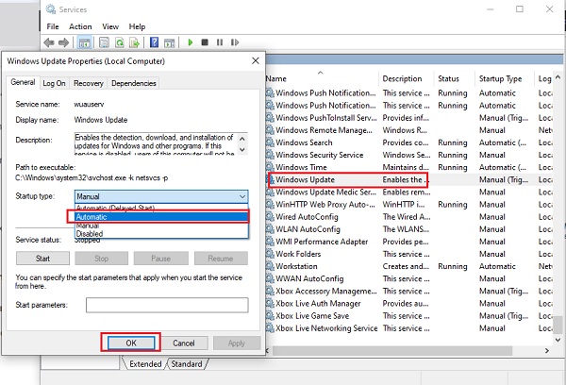Click gear icon beside Xbox Live Auth Manager
The width and height of the screenshot is (566, 385).
point(270,304)
